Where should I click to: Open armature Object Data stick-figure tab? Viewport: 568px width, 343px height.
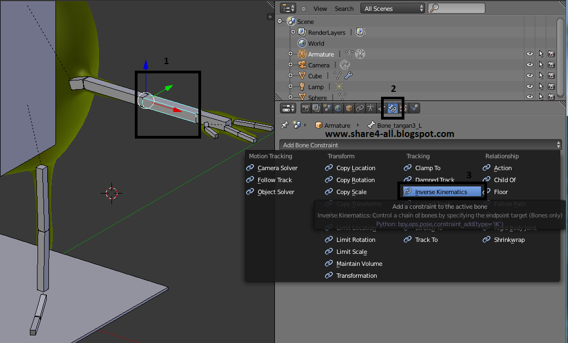[370, 108]
